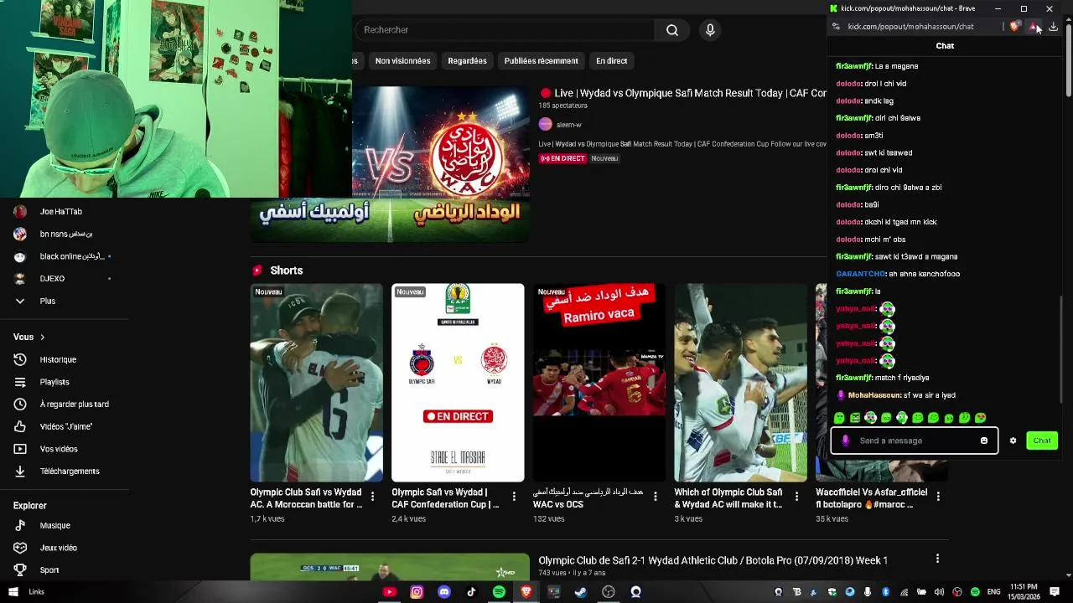Click the 'Send a message' chat input

[914, 441]
